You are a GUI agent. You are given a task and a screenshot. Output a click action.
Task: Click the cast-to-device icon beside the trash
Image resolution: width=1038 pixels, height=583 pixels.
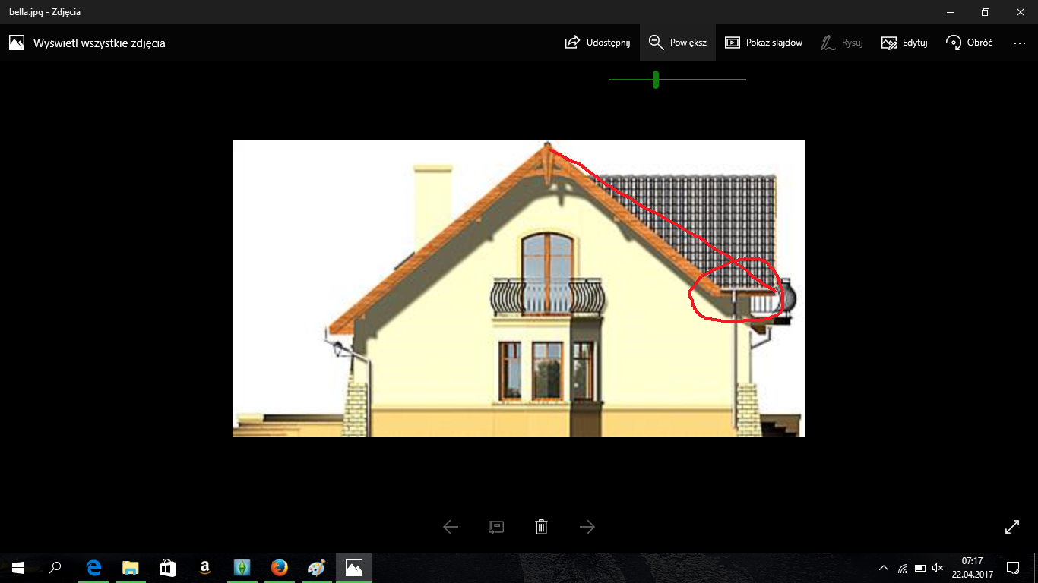coord(496,527)
